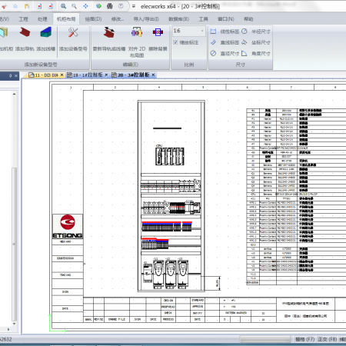
Task: Click the 添加设备型号 tools icon
Action: click(73, 32)
